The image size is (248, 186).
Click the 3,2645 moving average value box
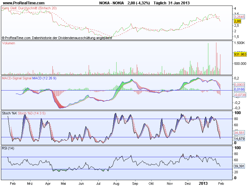239,17
